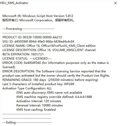The width and height of the screenshot is (129, 126).
Task: Click the PRODUCT ID value 00339-10000-00000-AA212
Action: click(x=42, y=37)
